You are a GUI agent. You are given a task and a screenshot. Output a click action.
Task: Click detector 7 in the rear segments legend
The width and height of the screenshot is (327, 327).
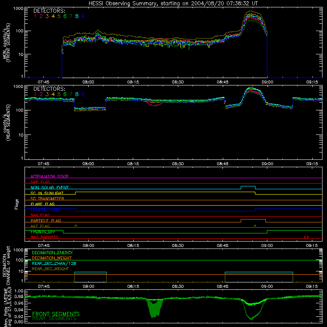click(71, 94)
